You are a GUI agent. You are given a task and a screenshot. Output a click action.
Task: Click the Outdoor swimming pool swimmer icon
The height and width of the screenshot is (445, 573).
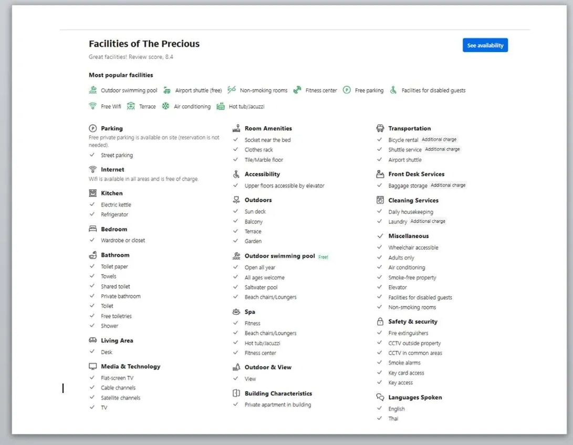point(237,256)
